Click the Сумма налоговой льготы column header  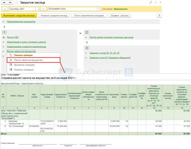click(x=168, y=96)
